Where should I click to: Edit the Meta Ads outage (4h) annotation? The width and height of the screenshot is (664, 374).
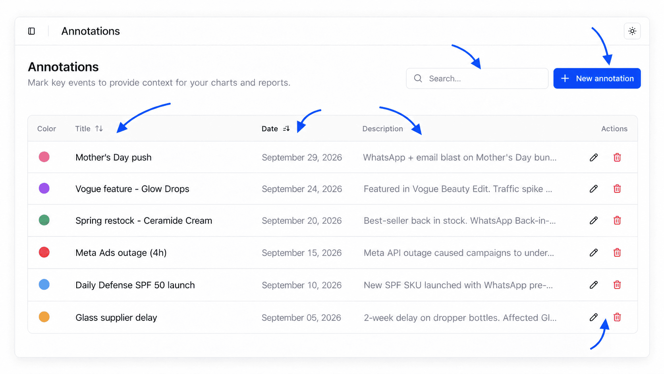point(593,252)
